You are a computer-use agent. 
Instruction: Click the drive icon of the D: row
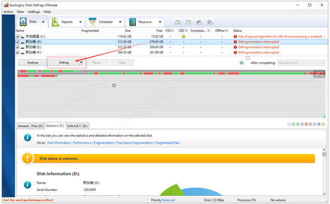(23, 42)
